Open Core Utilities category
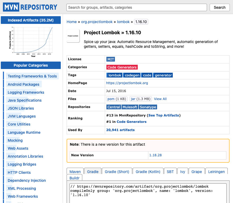 click(19, 124)
